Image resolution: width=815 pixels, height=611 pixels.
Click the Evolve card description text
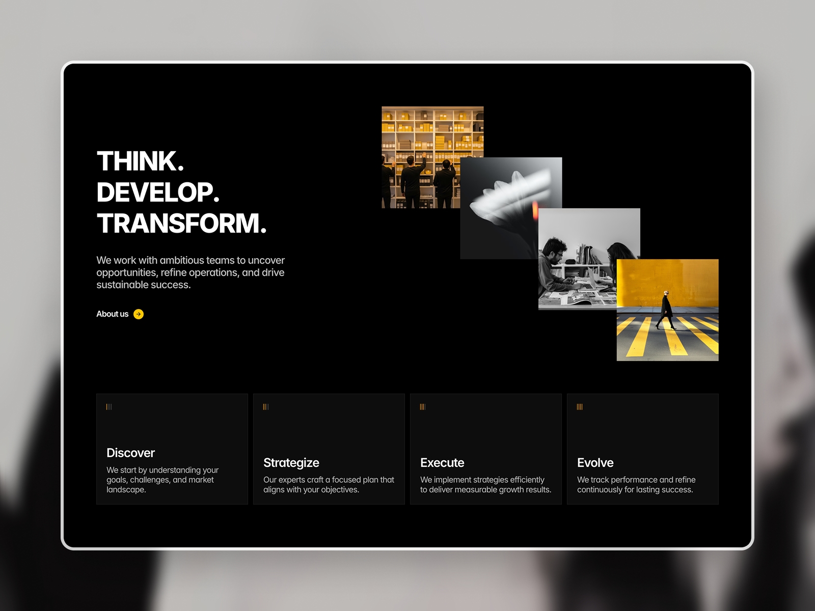tap(637, 485)
